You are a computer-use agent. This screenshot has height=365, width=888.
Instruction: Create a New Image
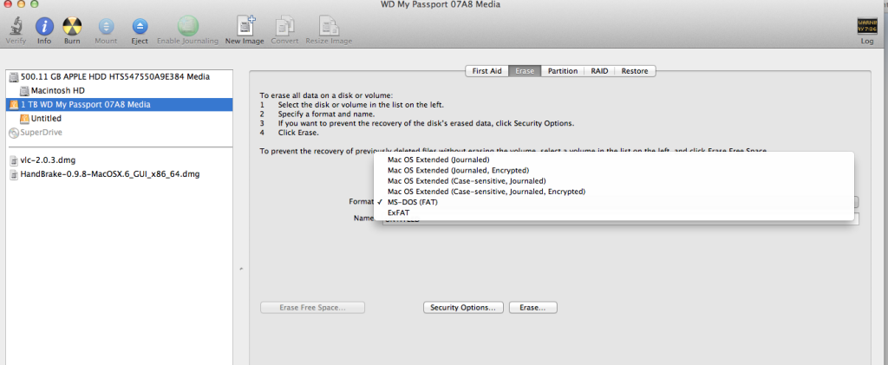[245, 26]
